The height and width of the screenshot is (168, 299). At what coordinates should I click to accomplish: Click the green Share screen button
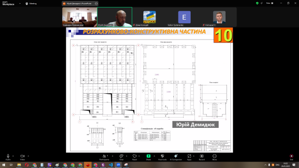[x=149, y=156]
